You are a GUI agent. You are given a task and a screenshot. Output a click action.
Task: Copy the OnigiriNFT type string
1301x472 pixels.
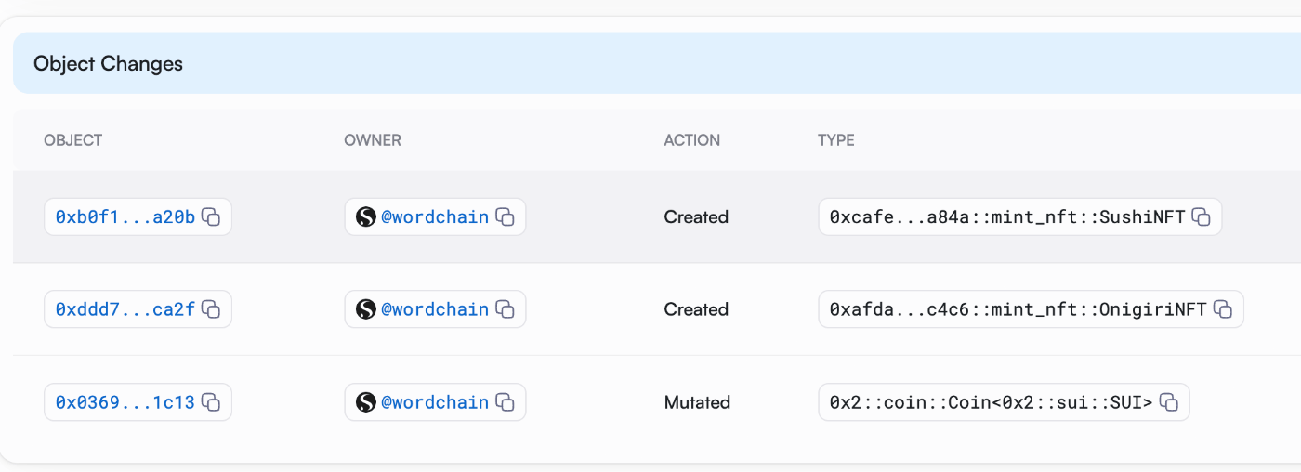pyautogui.click(x=1223, y=309)
